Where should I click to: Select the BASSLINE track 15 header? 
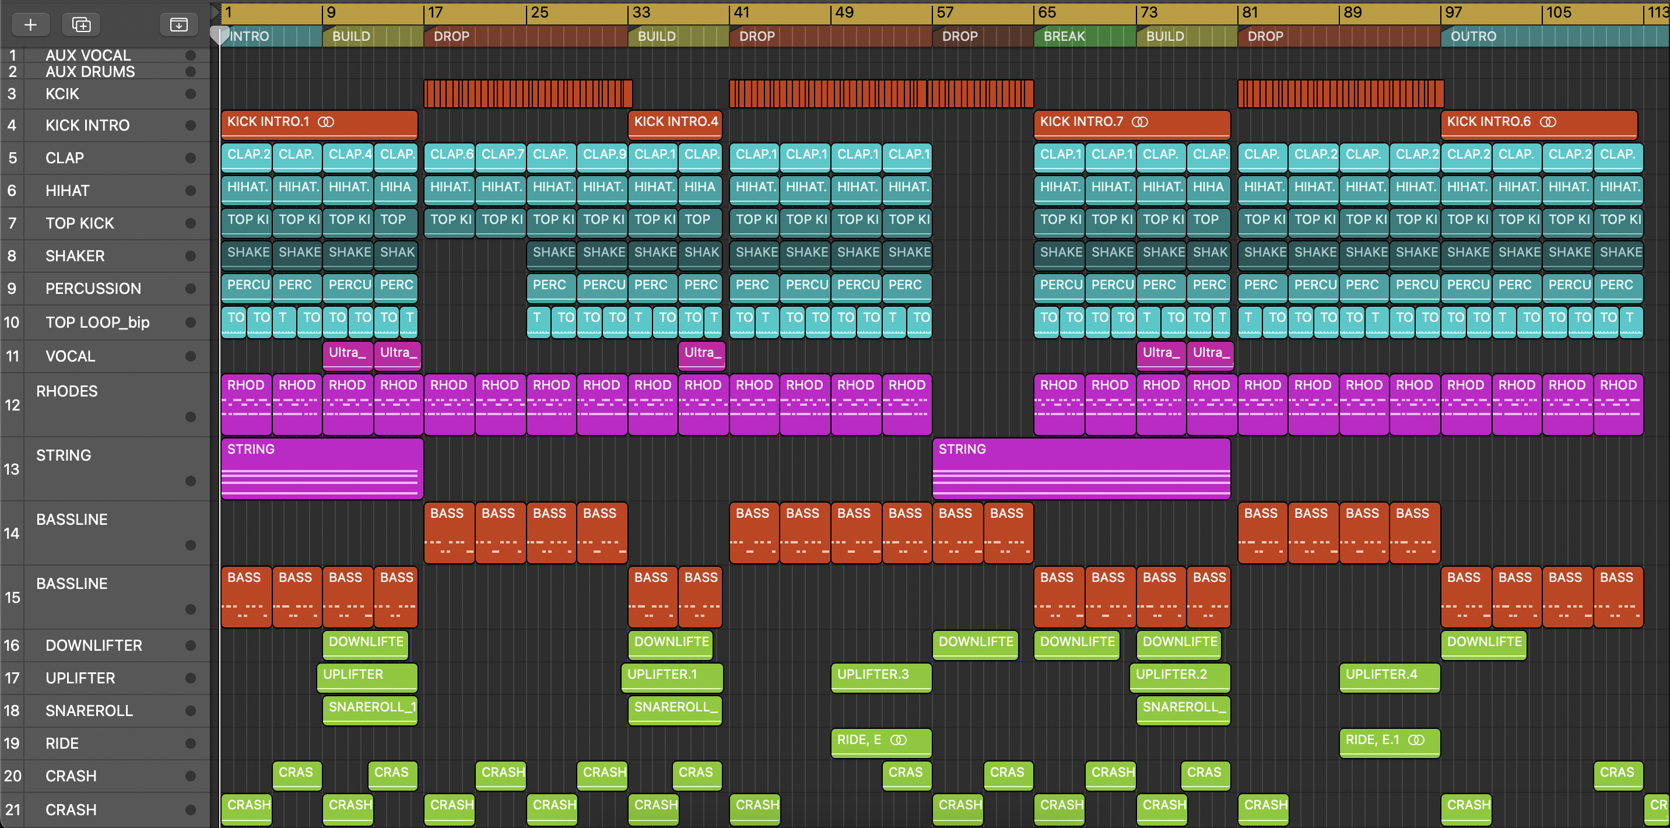(105, 597)
